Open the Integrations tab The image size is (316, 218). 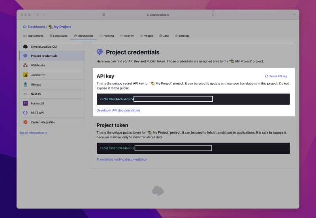(83, 35)
